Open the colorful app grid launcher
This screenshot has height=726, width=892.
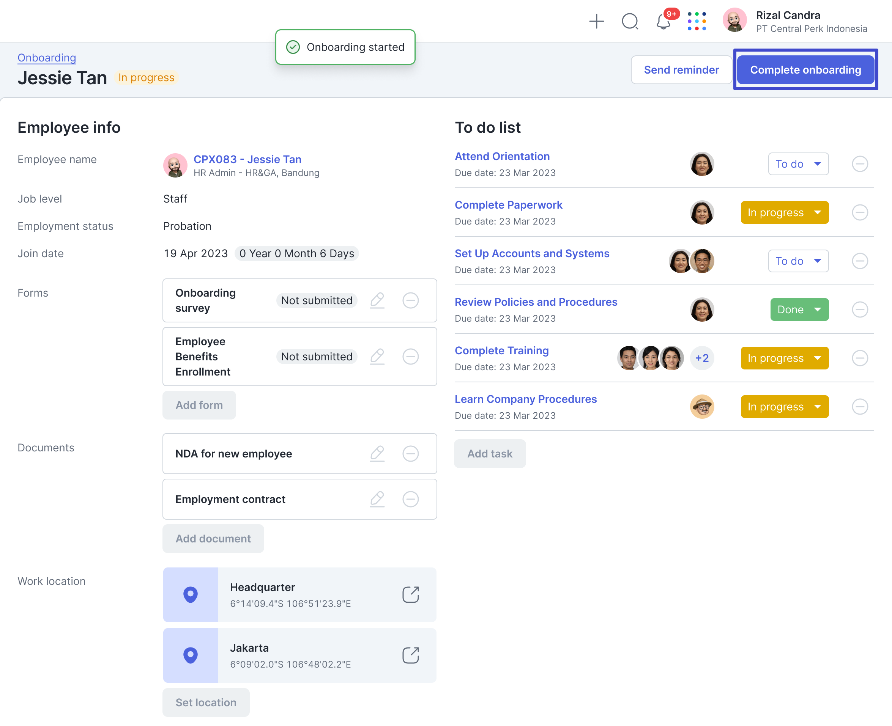coord(697,21)
